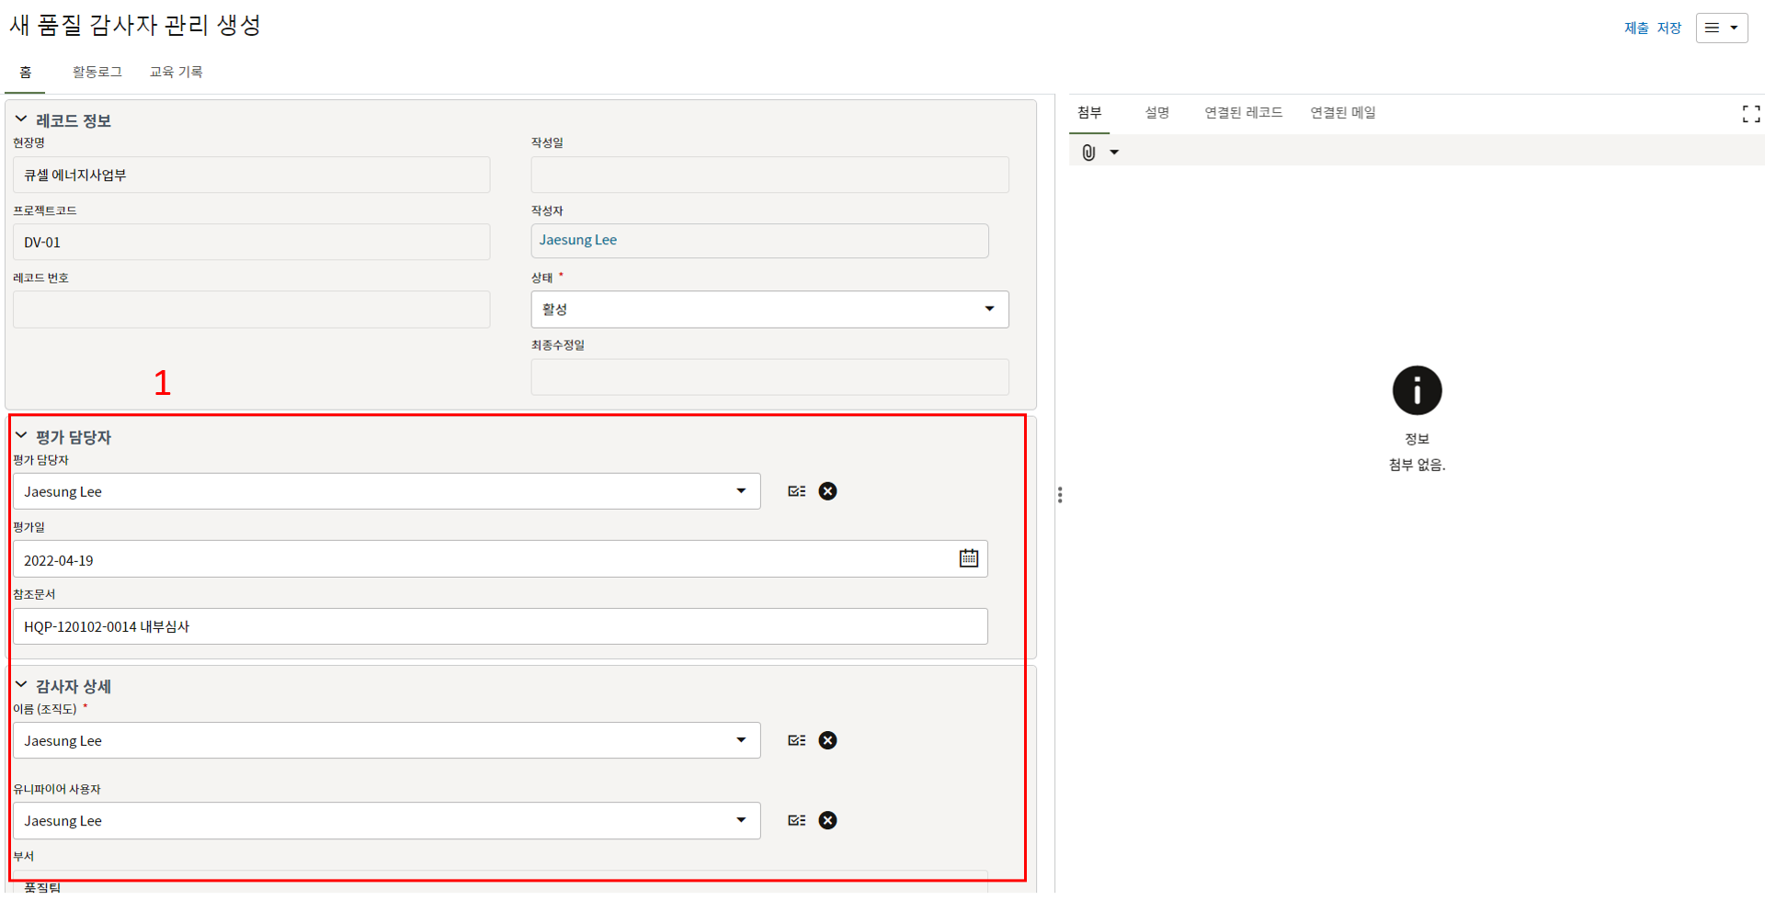Collapse the 감사자 상세 section

tap(21, 685)
